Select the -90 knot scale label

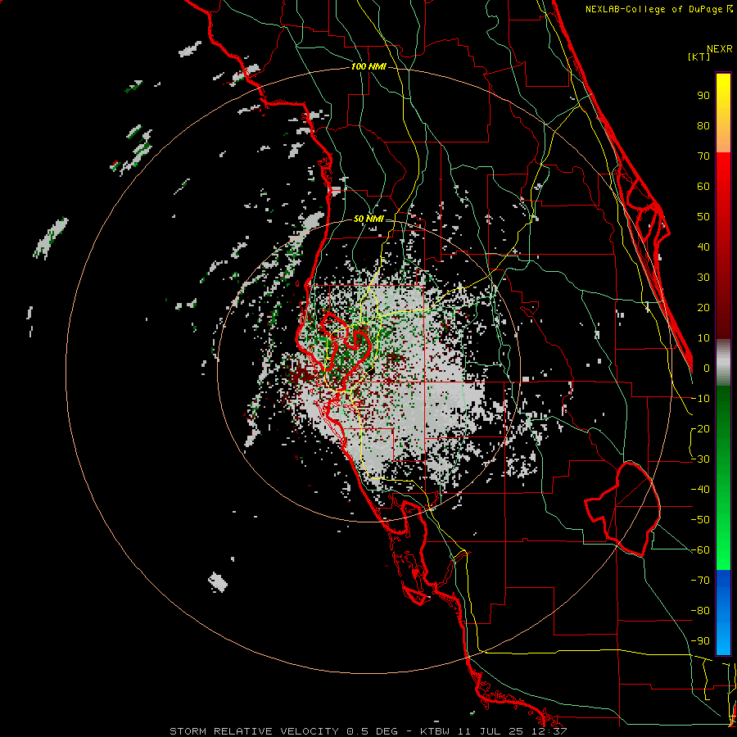click(700, 641)
